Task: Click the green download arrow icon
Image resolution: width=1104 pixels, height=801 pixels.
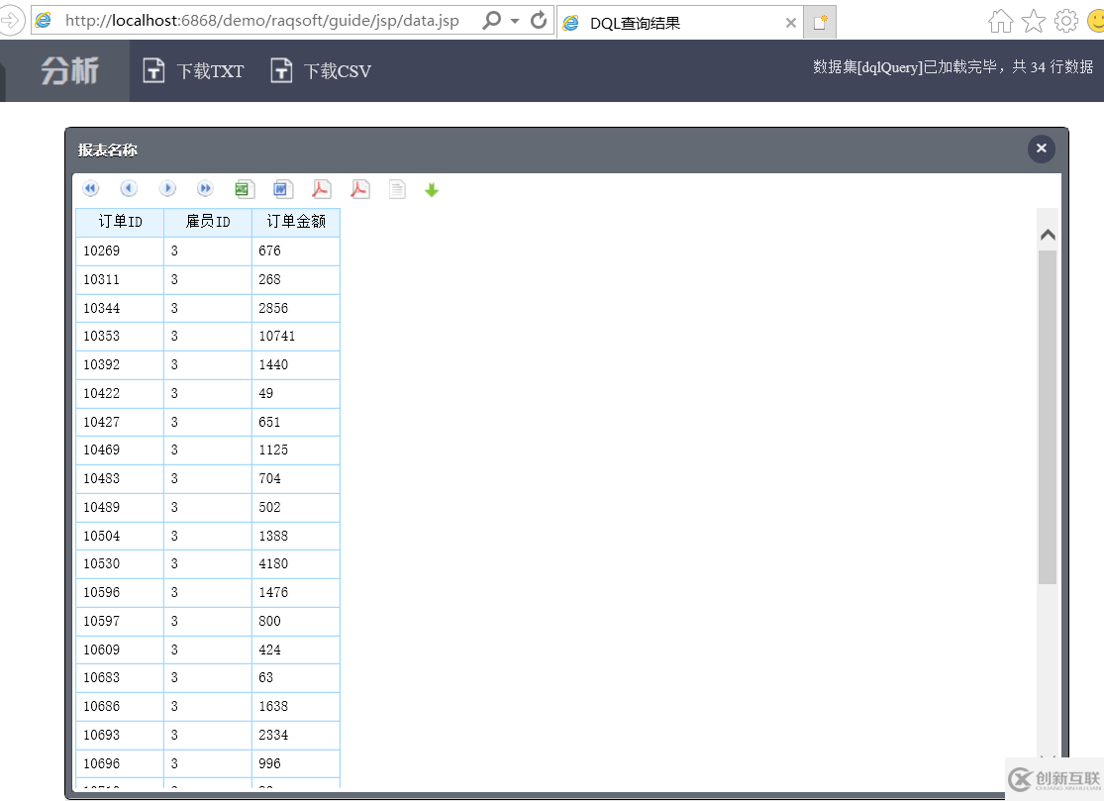Action: pos(432,190)
